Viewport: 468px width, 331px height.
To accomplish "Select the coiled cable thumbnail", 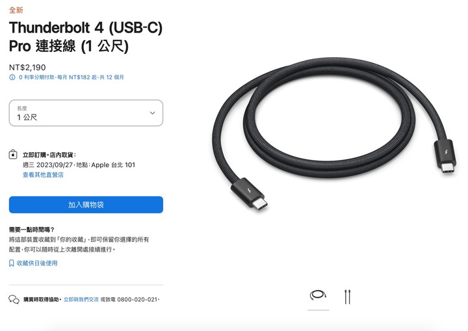I will 318,296.
